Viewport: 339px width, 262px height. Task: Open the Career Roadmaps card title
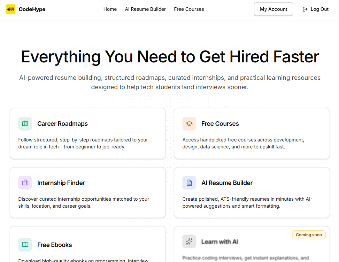tap(62, 124)
